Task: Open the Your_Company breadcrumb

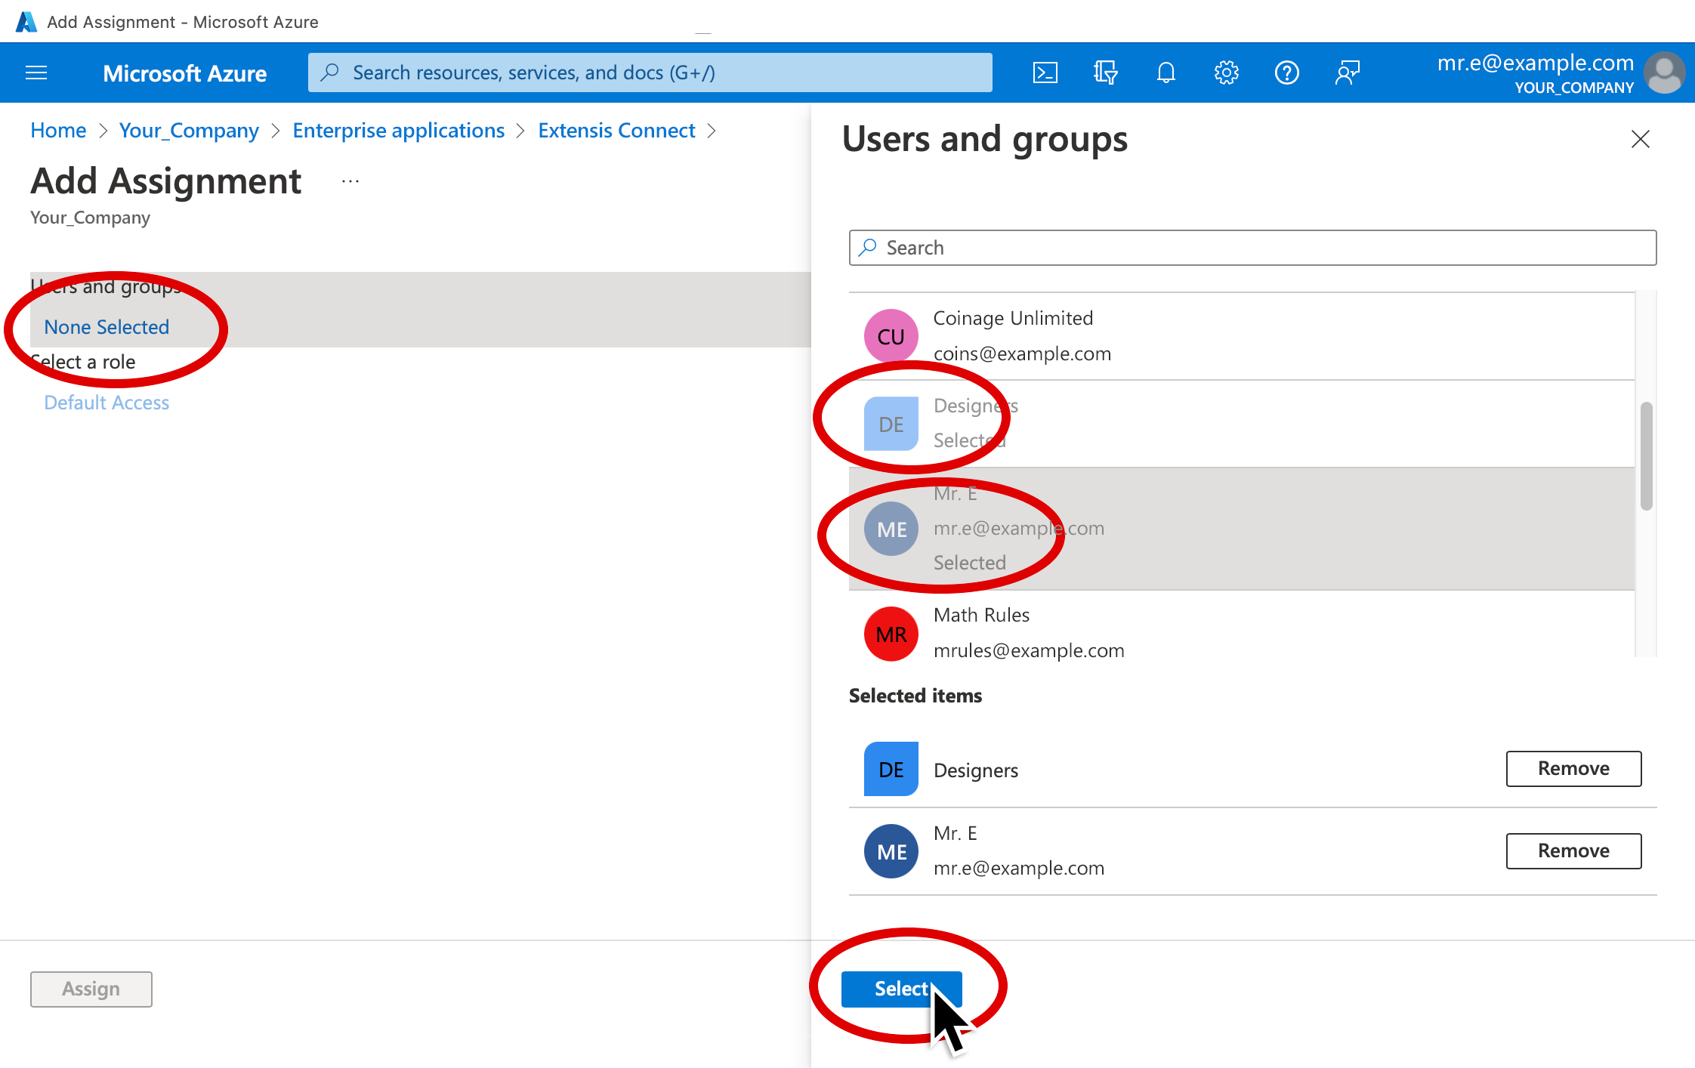Action: tap(189, 130)
